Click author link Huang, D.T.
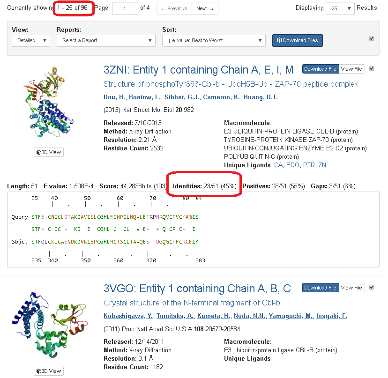388x378 pixels. tap(261, 97)
